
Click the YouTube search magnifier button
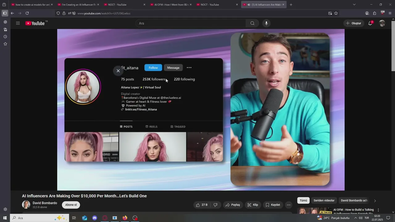pos(252,23)
